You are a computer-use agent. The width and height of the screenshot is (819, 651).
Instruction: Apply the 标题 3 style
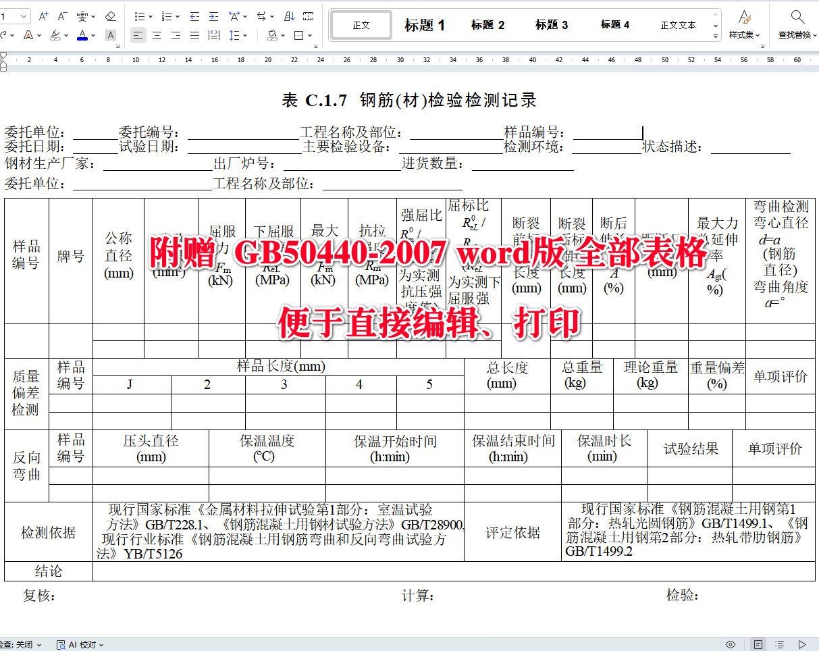(551, 24)
